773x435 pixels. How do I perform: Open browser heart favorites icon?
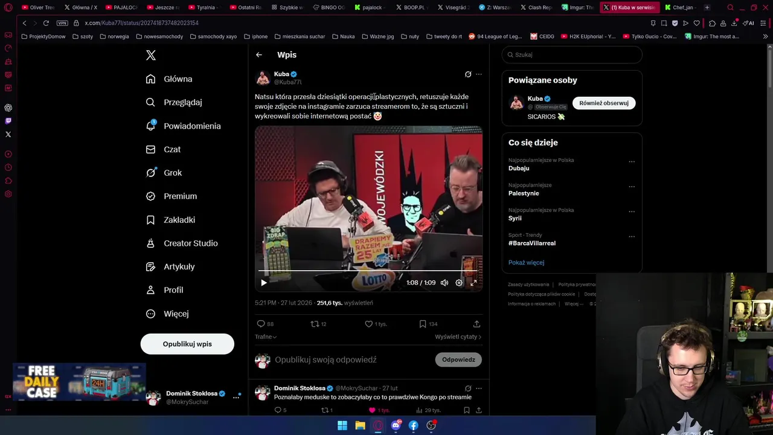696,23
